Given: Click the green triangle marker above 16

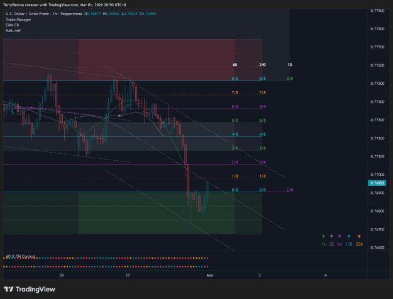Looking at the screenshot, I should coord(324,236).
